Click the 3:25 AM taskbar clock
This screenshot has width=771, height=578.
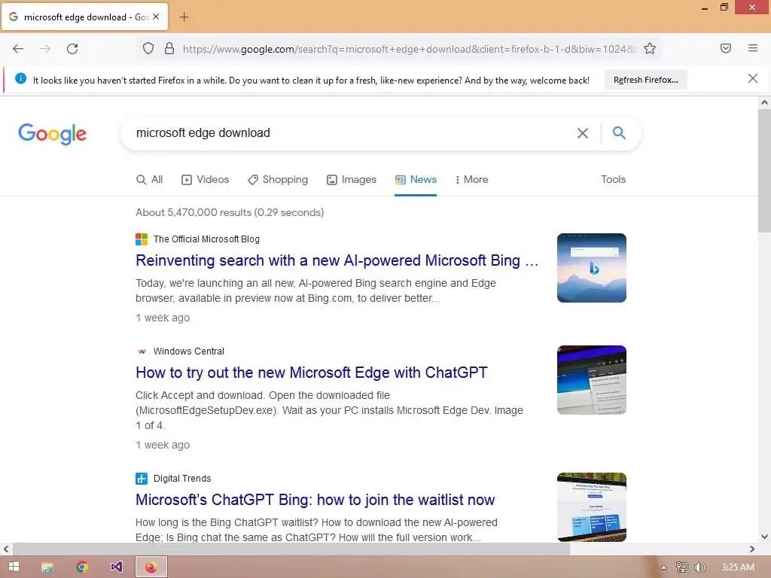pos(738,567)
